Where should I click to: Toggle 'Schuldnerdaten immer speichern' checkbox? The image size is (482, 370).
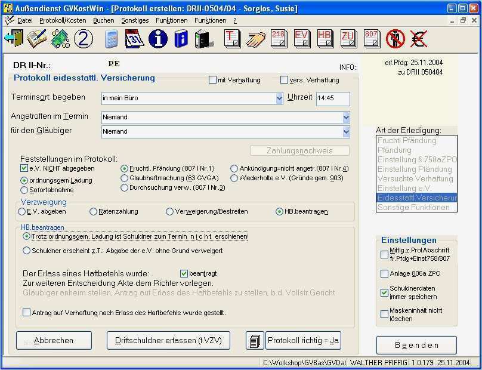(384, 292)
